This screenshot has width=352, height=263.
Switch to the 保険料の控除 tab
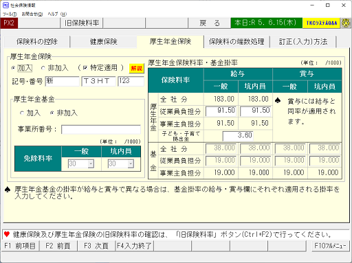[36, 42]
